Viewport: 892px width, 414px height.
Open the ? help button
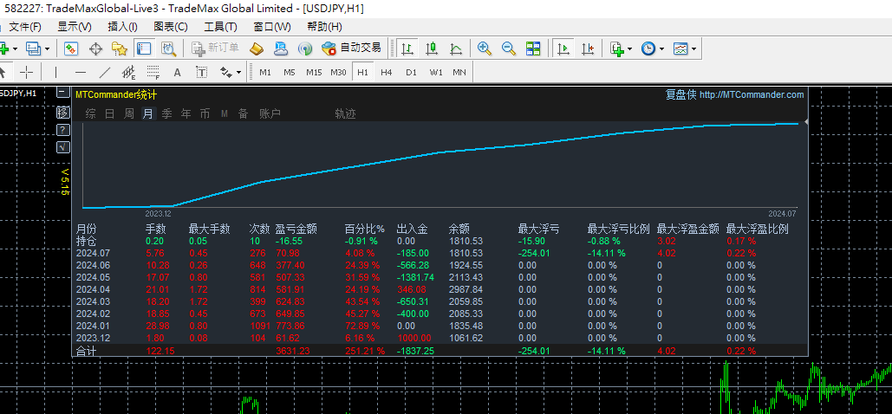(x=62, y=130)
